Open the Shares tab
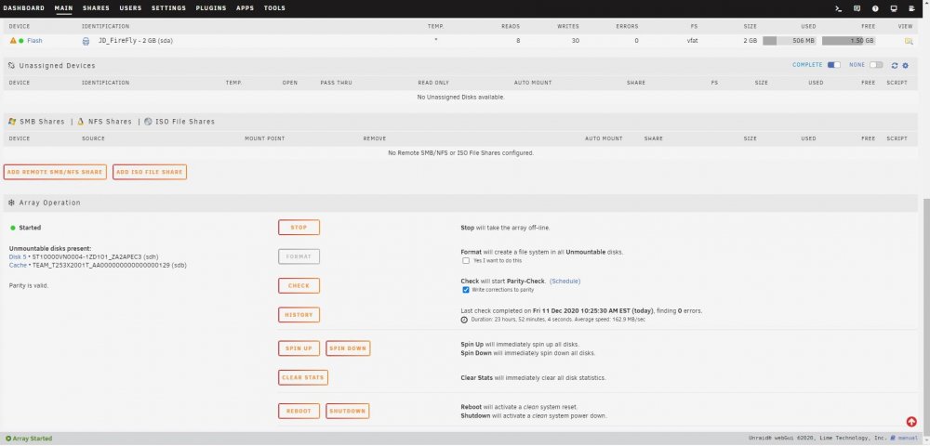 click(96, 8)
